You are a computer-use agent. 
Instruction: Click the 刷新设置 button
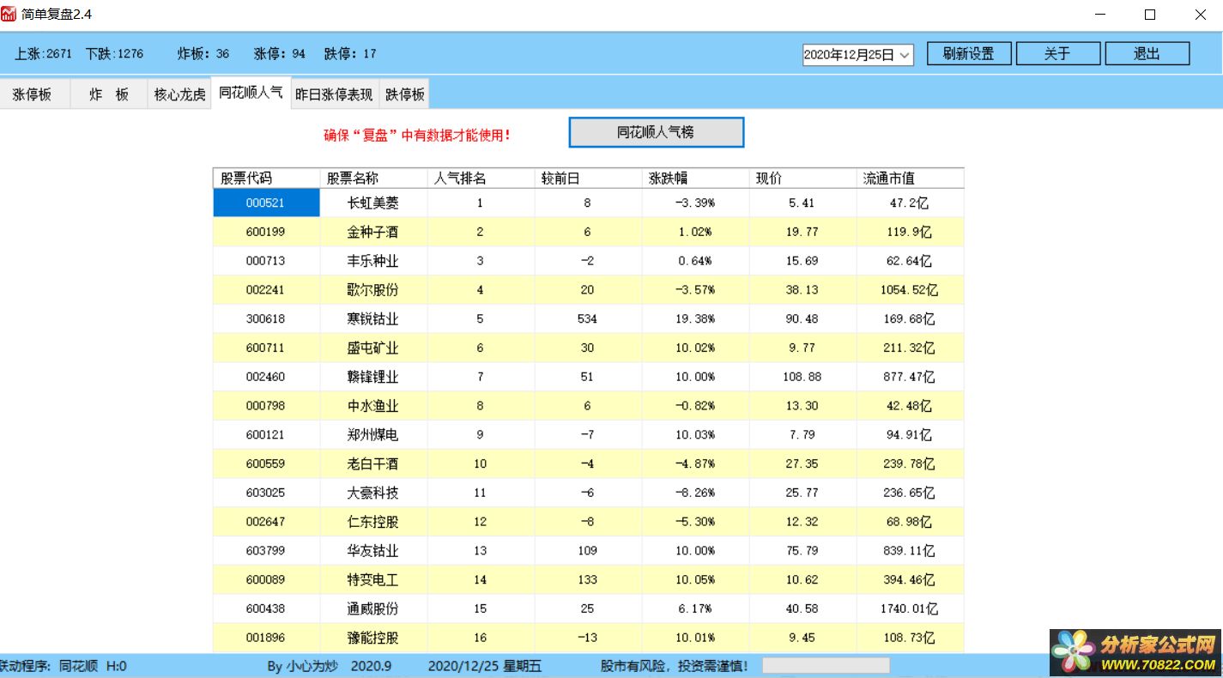click(x=968, y=54)
